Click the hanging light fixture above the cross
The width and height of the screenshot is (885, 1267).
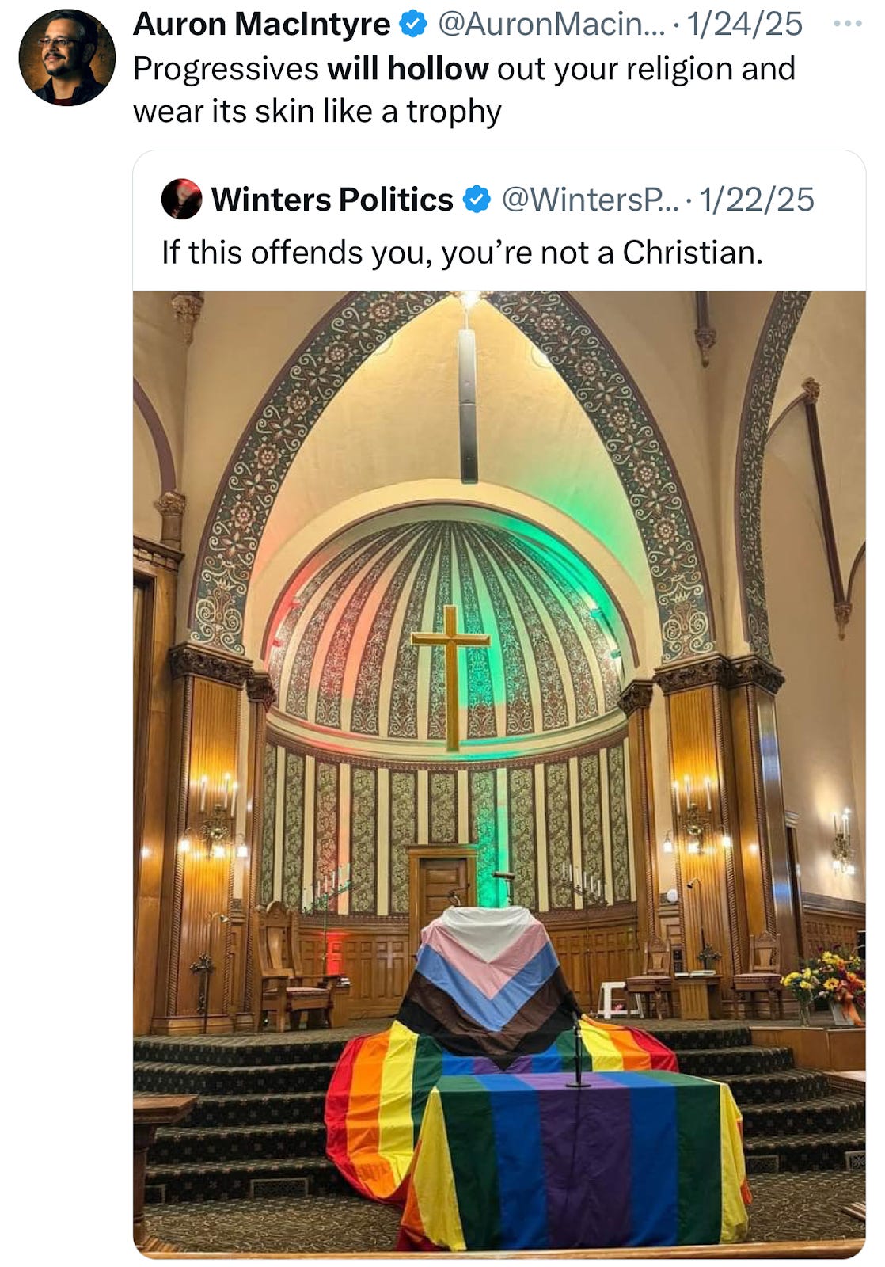tap(468, 403)
